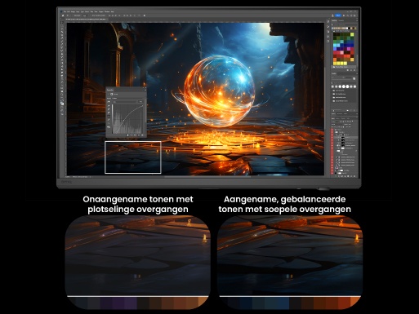Pick the white point eyedropper in Curves

click(x=109, y=113)
